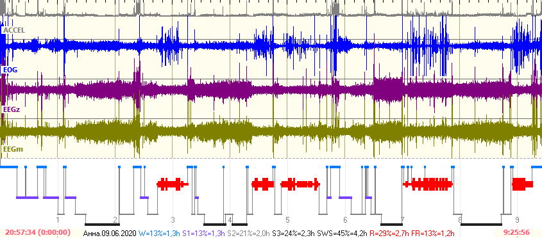Click the start time 20:57:34 readout
542x238 pixels.
[38, 233]
